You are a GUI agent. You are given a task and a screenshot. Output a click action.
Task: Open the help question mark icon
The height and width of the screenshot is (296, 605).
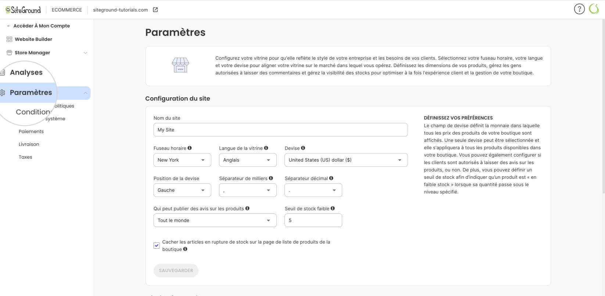coord(579,9)
